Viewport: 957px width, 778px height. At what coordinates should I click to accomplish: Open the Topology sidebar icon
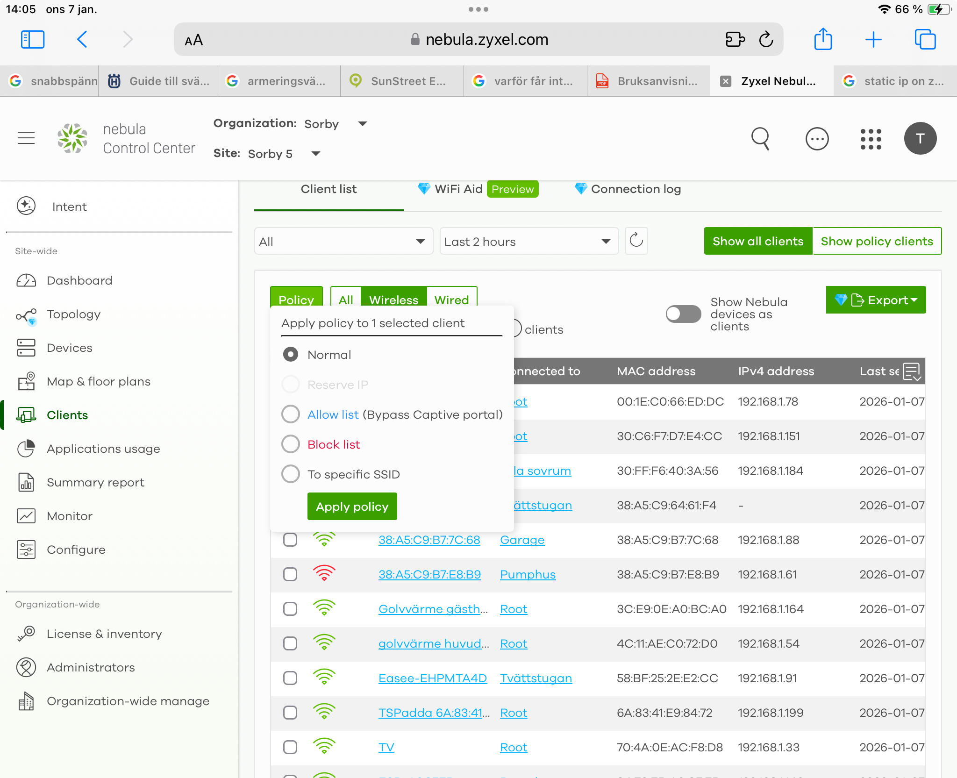click(26, 315)
